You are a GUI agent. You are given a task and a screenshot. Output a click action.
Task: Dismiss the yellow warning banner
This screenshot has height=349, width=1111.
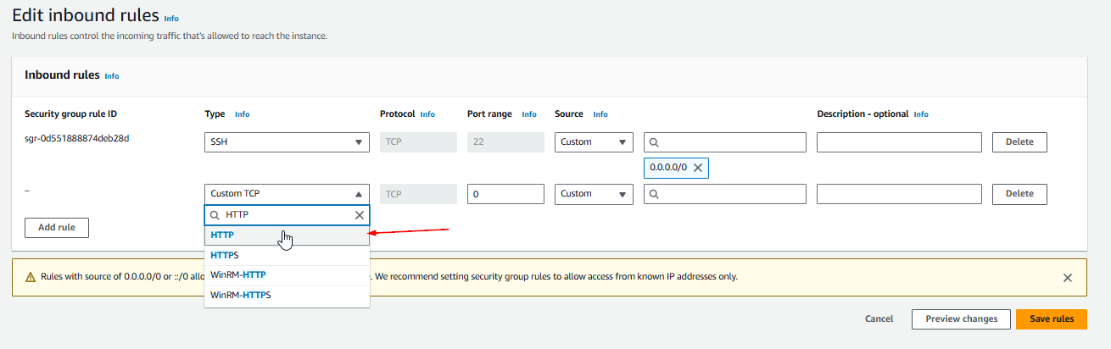pyautogui.click(x=1067, y=277)
